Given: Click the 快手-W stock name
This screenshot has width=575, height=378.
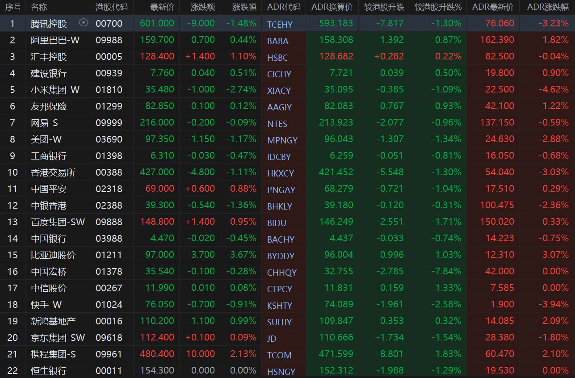Looking at the screenshot, I should click(x=46, y=305).
